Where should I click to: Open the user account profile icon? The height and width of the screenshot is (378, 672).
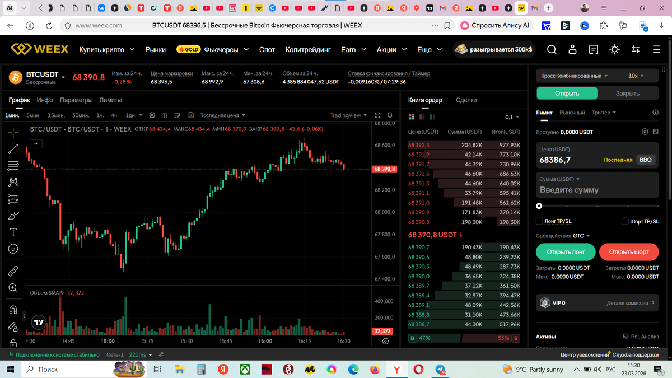point(572,50)
